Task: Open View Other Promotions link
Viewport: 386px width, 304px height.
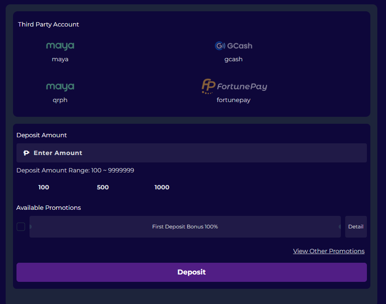Action: (329, 251)
